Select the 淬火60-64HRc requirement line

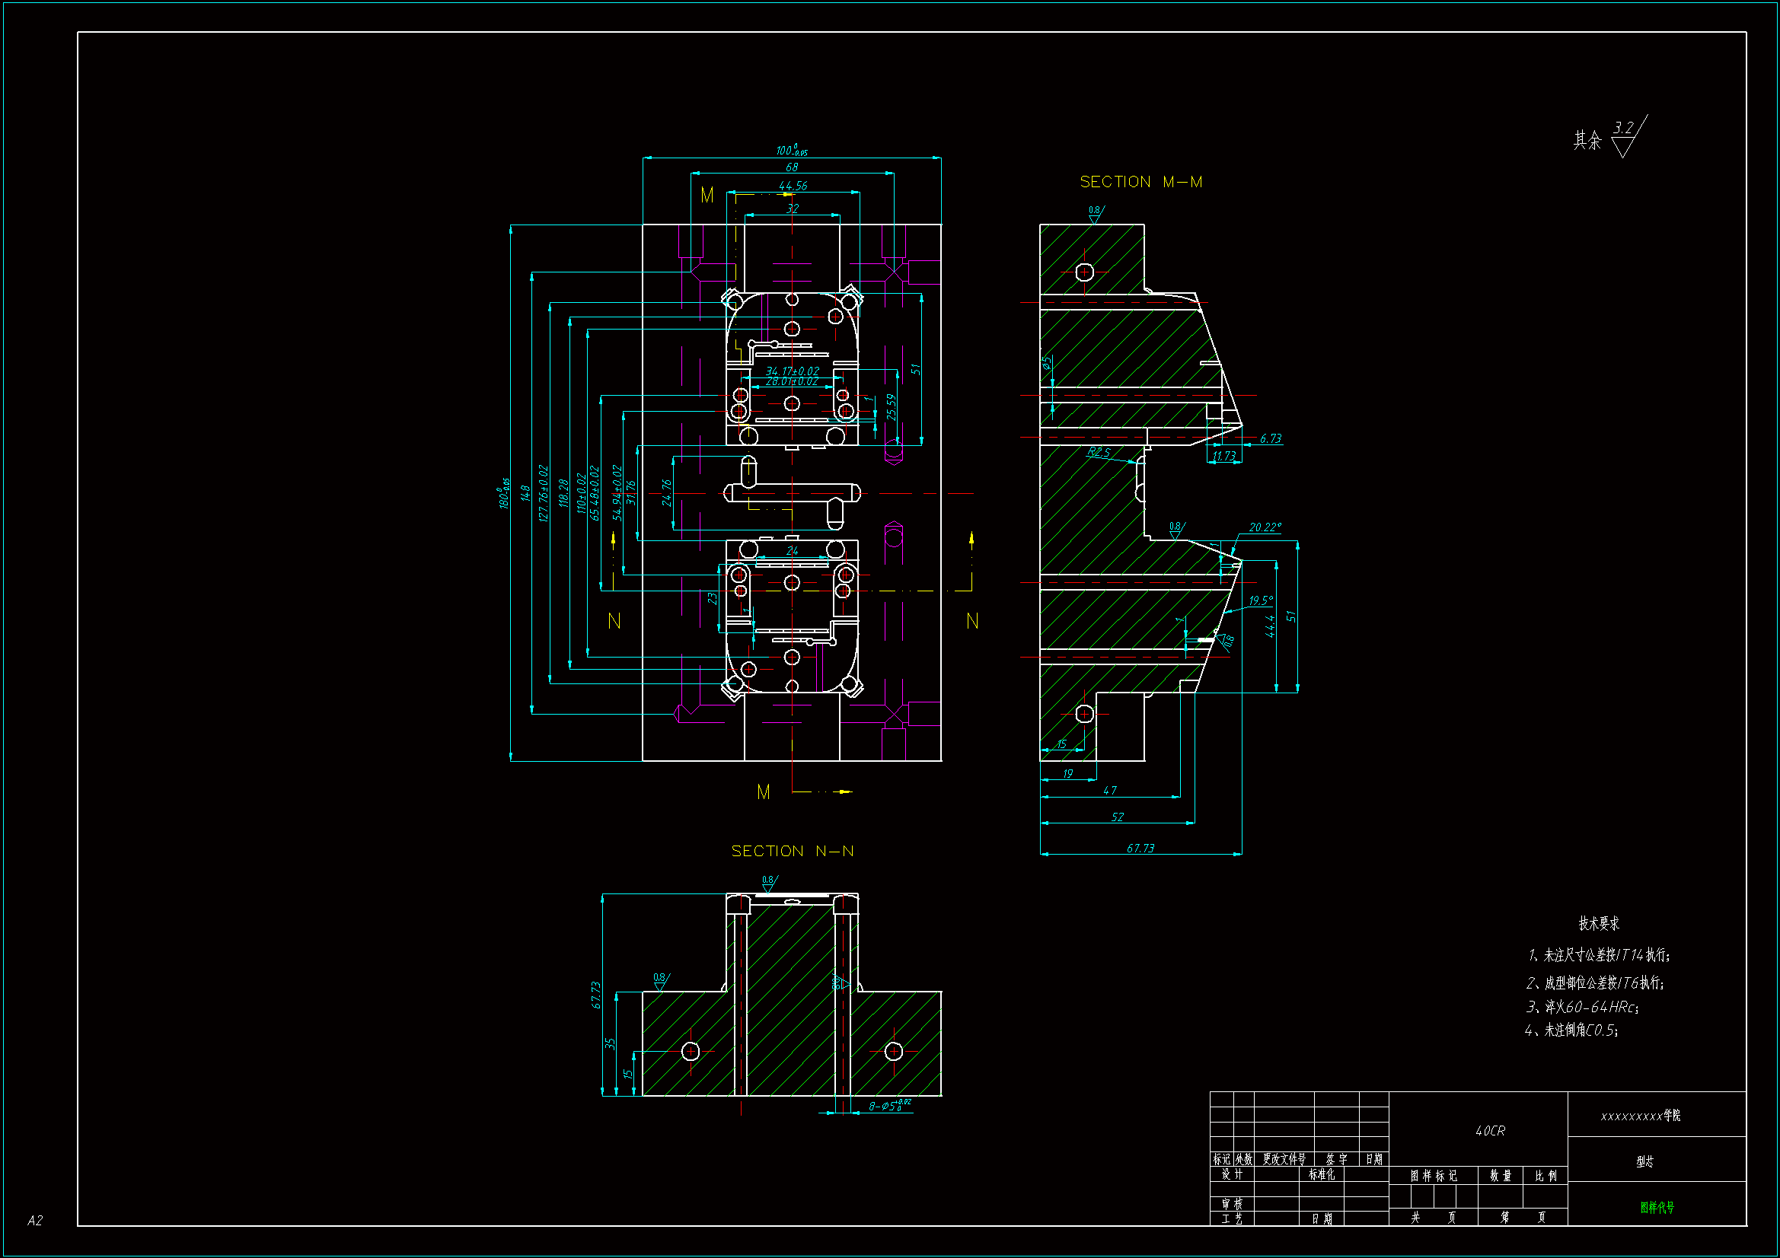point(1582,1007)
